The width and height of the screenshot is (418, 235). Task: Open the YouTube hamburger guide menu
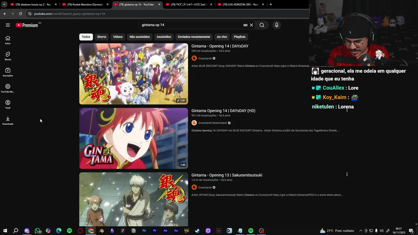tap(8, 25)
